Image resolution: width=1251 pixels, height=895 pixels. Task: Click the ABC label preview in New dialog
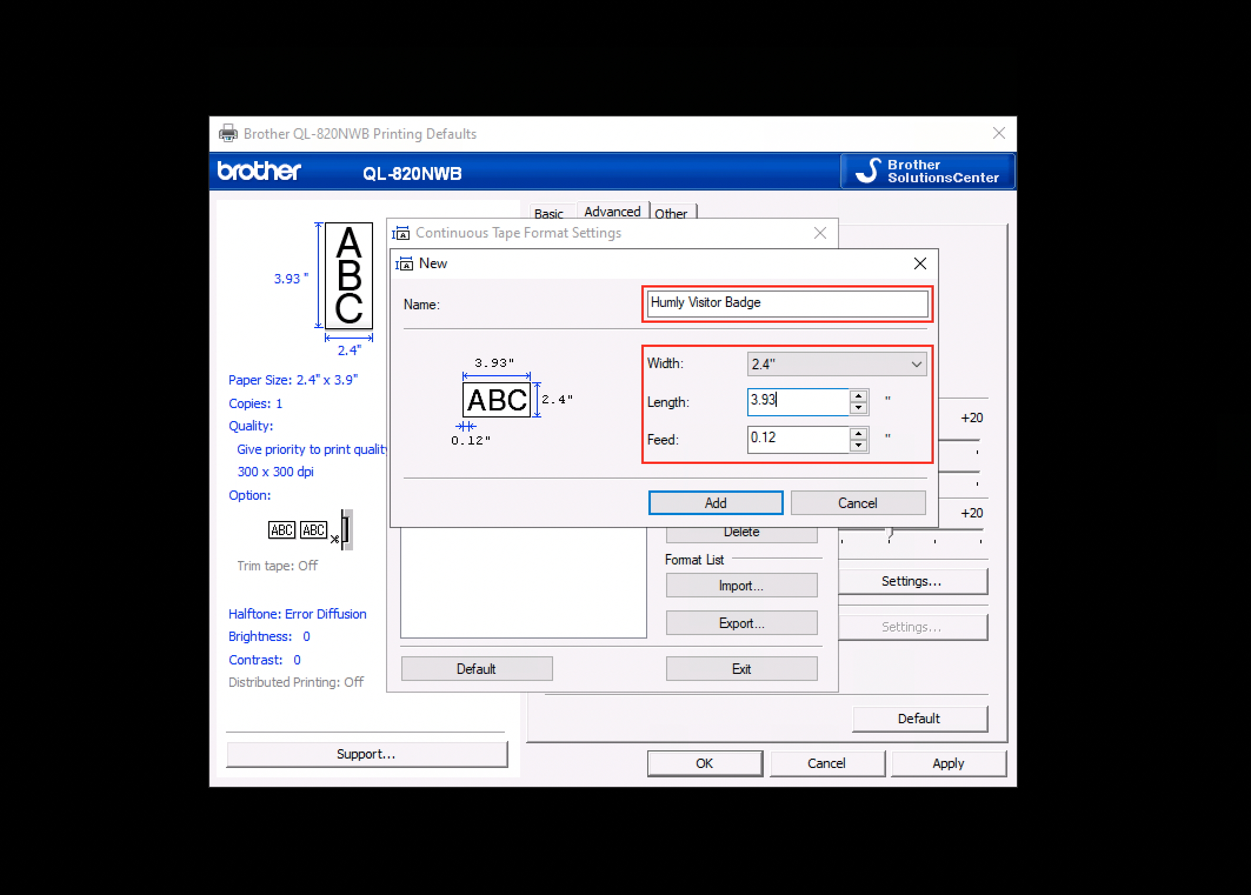[497, 400]
